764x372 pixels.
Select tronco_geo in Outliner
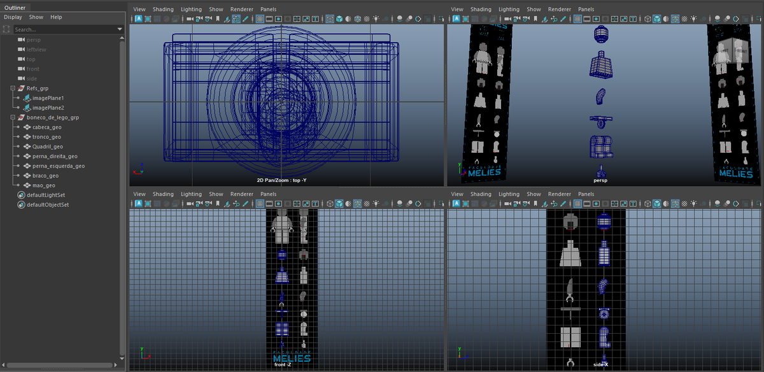pos(46,137)
